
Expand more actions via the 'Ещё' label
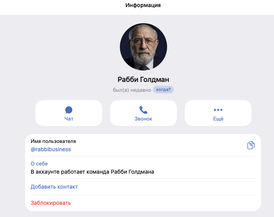pos(218,119)
